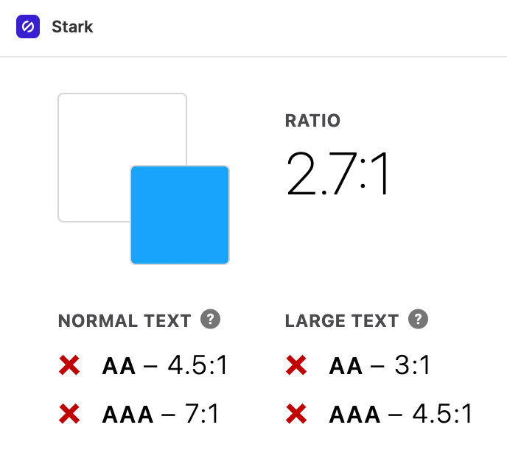This screenshot has width=507, height=461.
Task: Click the RATIO heading label
Action: click(312, 121)
